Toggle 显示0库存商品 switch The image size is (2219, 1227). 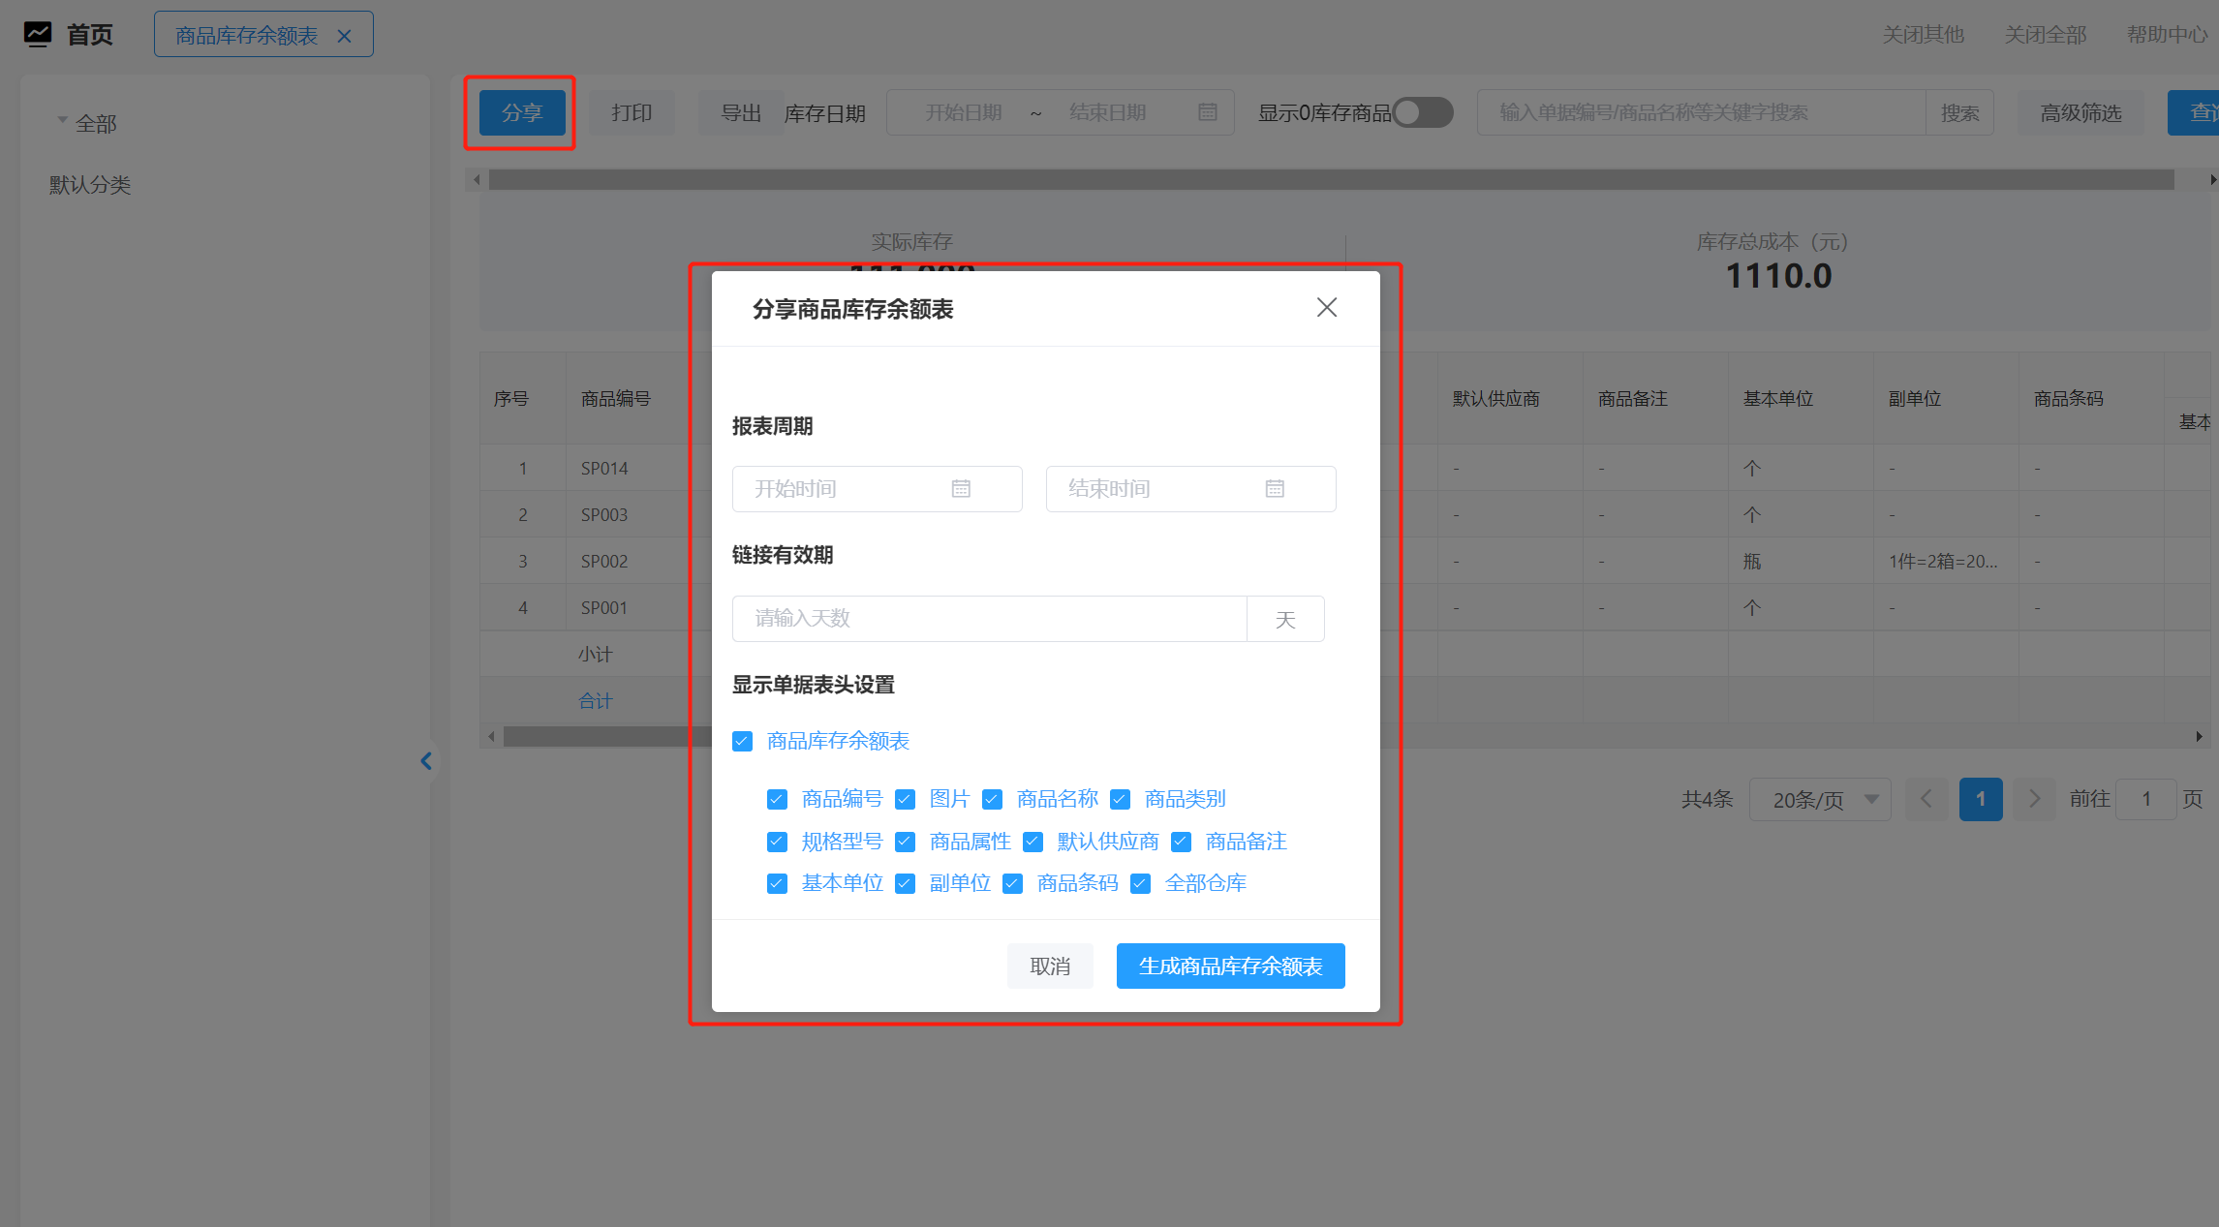click(x=1421, y=112)
